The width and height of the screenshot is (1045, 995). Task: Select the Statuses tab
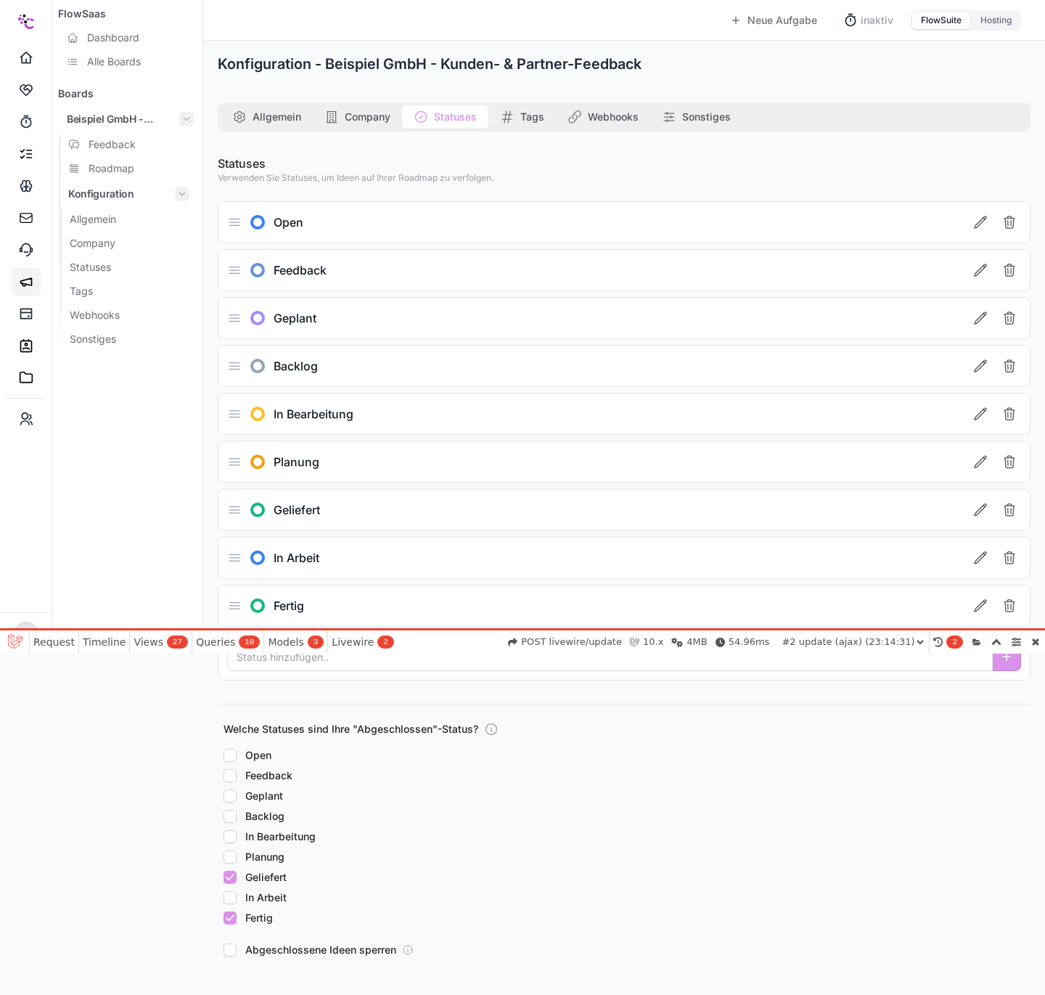(x=446, y=117)
